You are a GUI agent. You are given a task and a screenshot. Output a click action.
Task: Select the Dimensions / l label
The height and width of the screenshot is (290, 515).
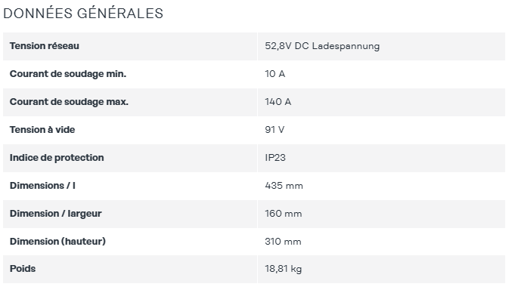42,185
